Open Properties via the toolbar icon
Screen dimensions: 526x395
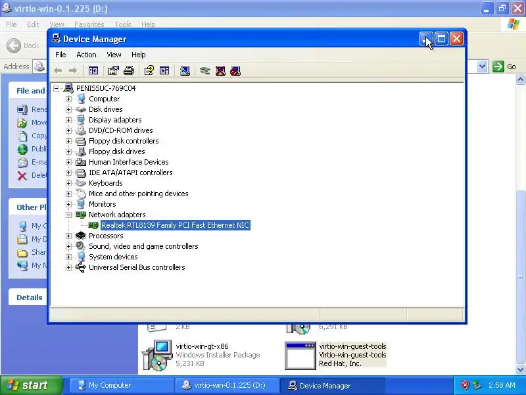point(113,70)
